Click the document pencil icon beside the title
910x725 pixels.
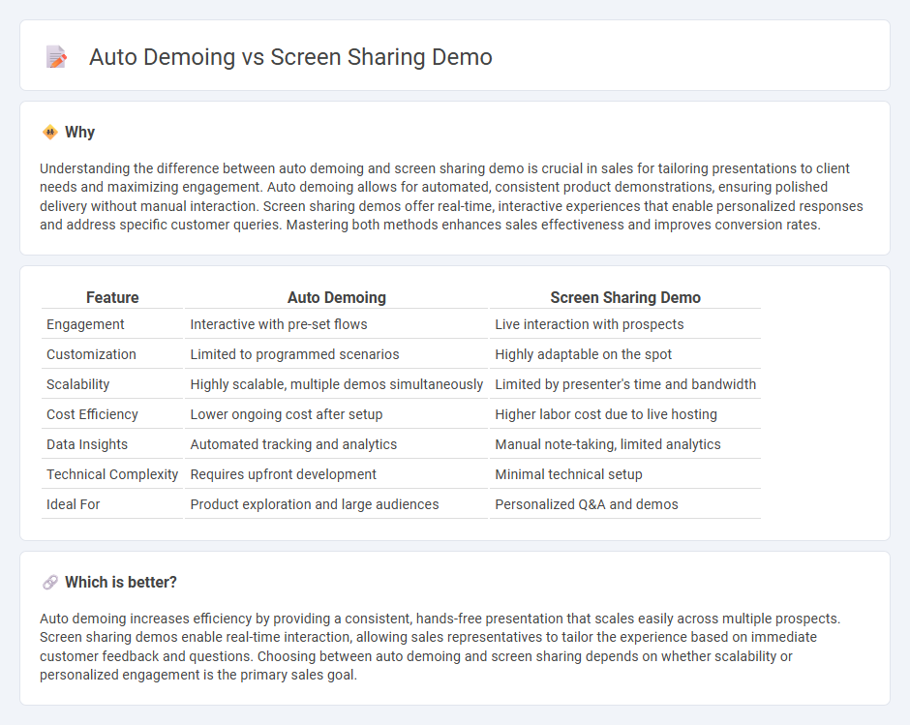(x=56, y=57)
